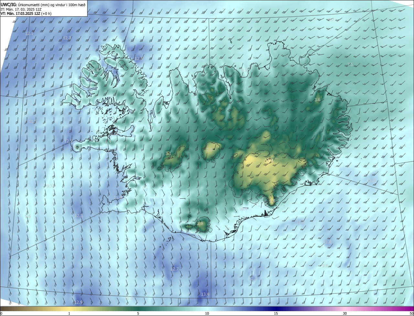Click the 12.9 value near the color scale
This screenshot has width=414, height=316.
79,302
